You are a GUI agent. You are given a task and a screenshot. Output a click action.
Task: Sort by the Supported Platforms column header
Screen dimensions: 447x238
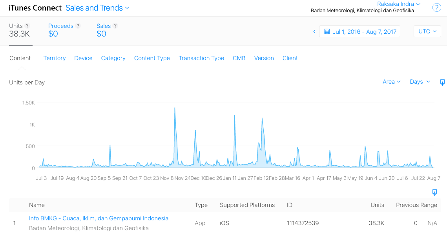click(x=247, y=205)
